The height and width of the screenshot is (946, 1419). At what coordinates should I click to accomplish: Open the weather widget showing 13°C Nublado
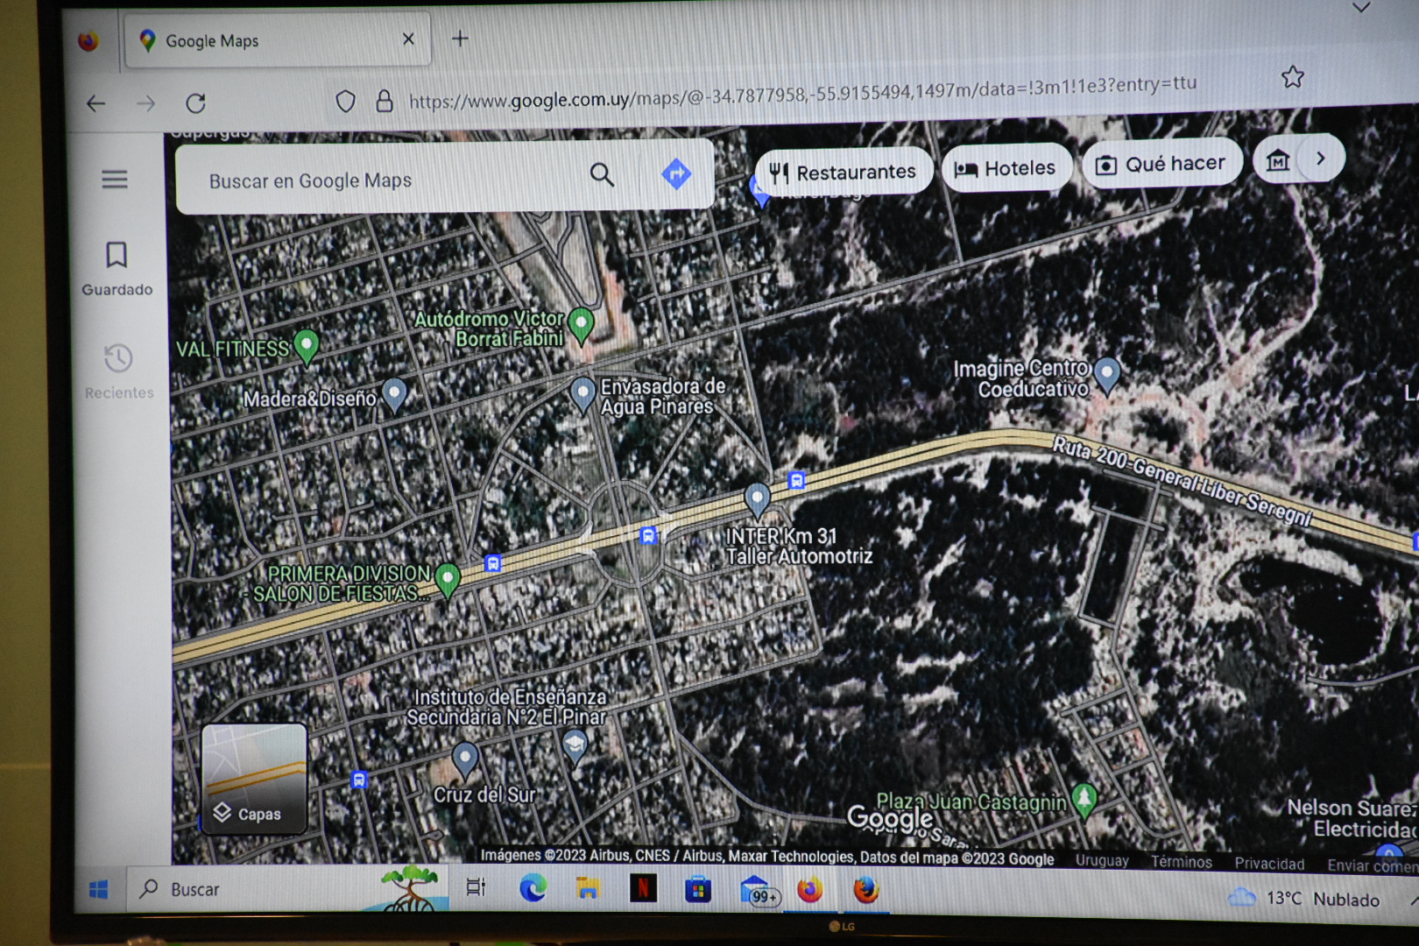click(x=1303, y=899)
